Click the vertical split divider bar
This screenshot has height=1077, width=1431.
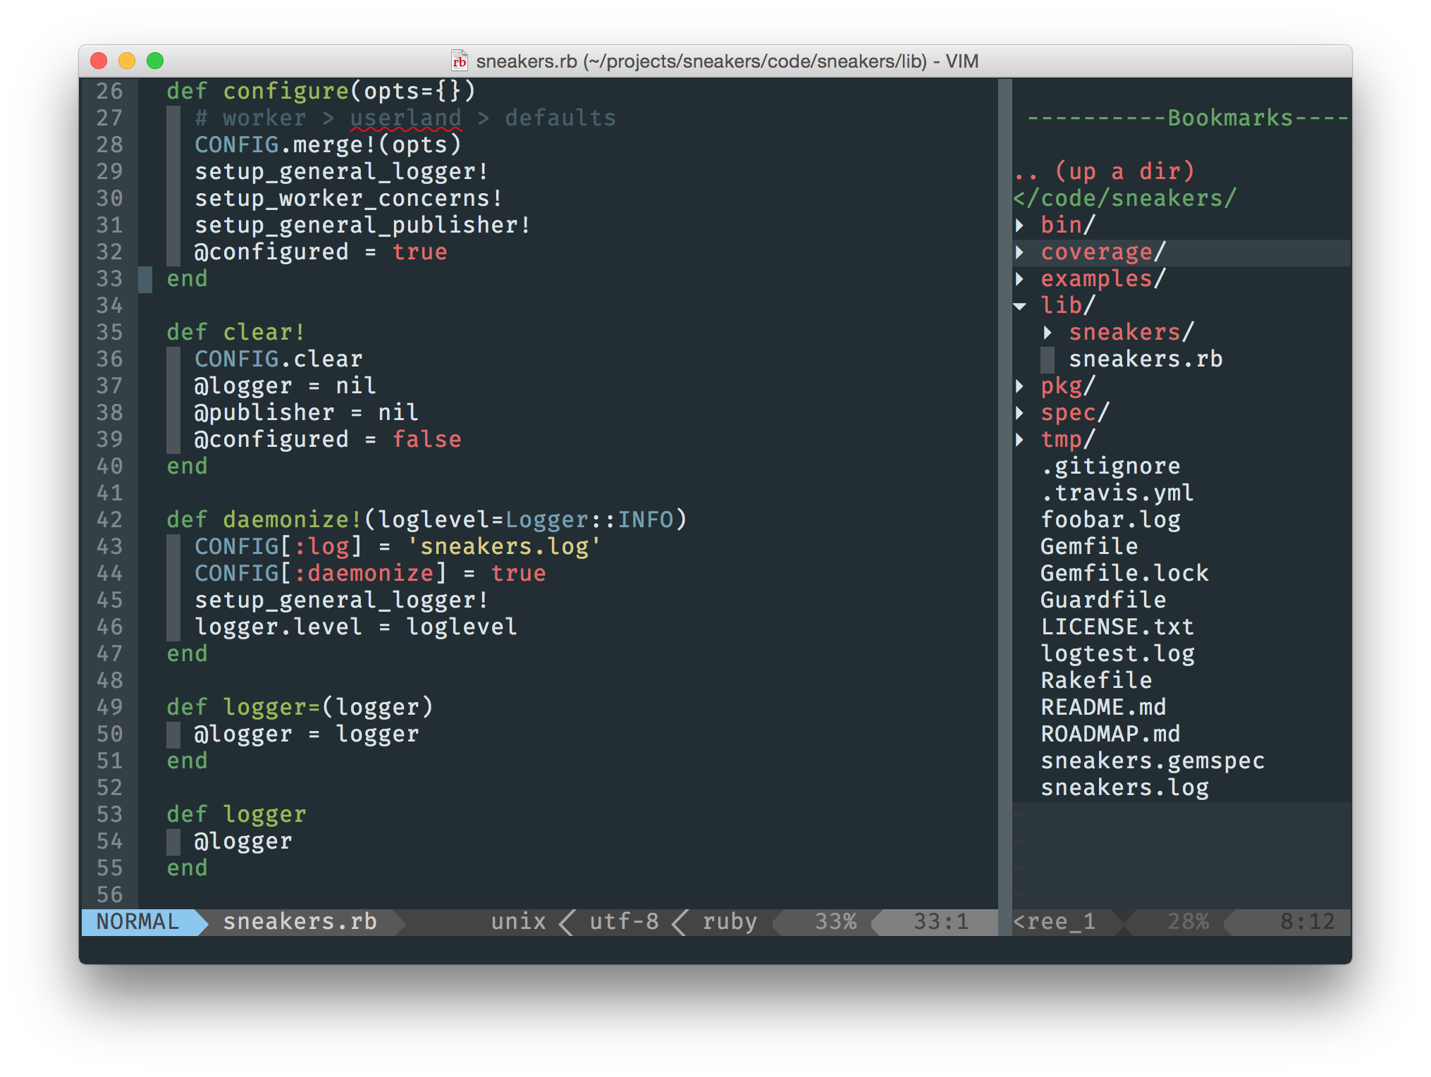point(1005,493)
